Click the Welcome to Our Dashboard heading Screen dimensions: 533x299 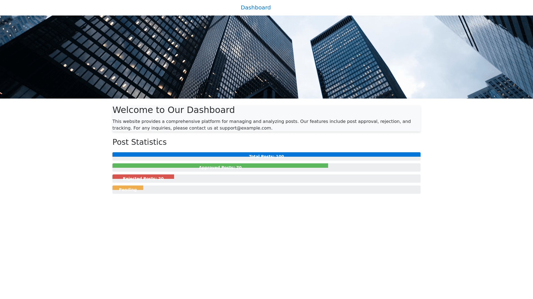[174, 110]
